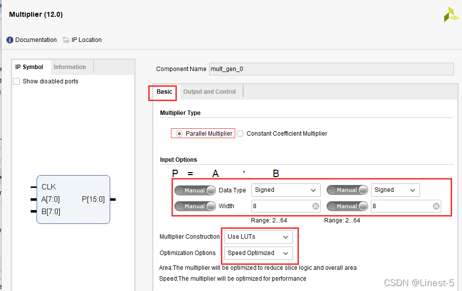The height and width of the screenshot is (291, 462).
Task: Clear the B width field with X icon
Action: 436,206
